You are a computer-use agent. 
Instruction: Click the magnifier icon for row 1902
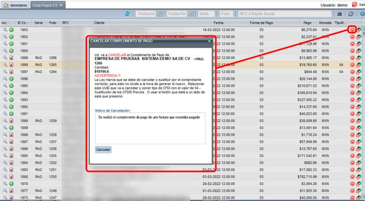[5, 37]
